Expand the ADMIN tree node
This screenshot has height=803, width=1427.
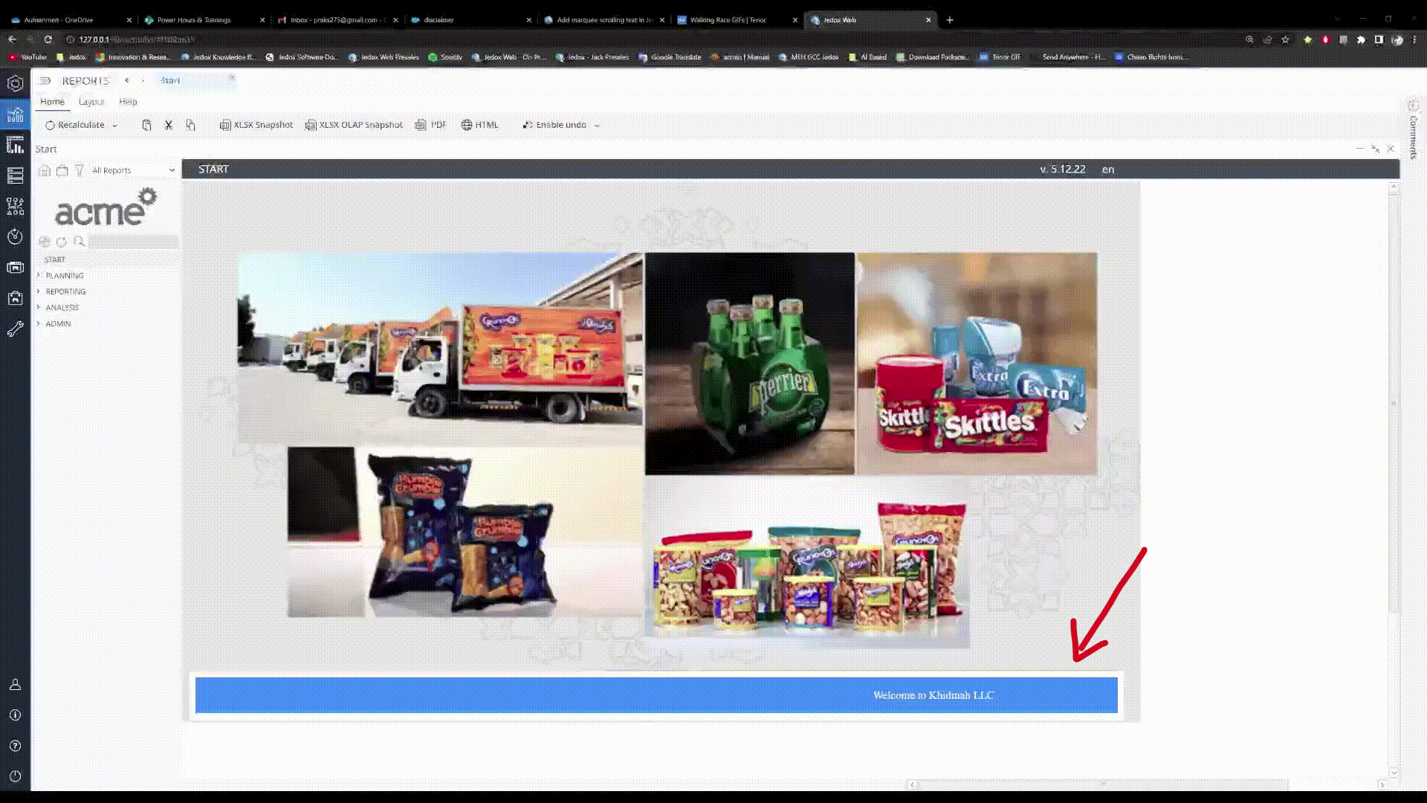pyautogui.click(x=39, y=323)
